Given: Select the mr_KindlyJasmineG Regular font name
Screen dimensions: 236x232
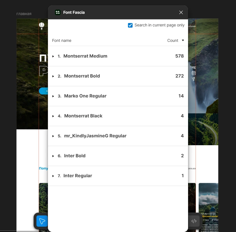Looking at the screenshot, I should coord(95,136).
